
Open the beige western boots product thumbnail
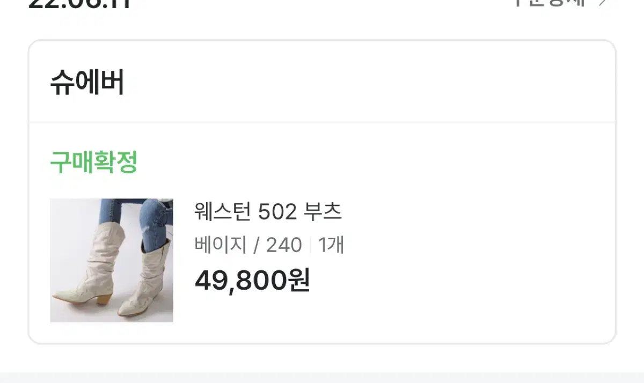pyautogui.click(x=112, y=260)
